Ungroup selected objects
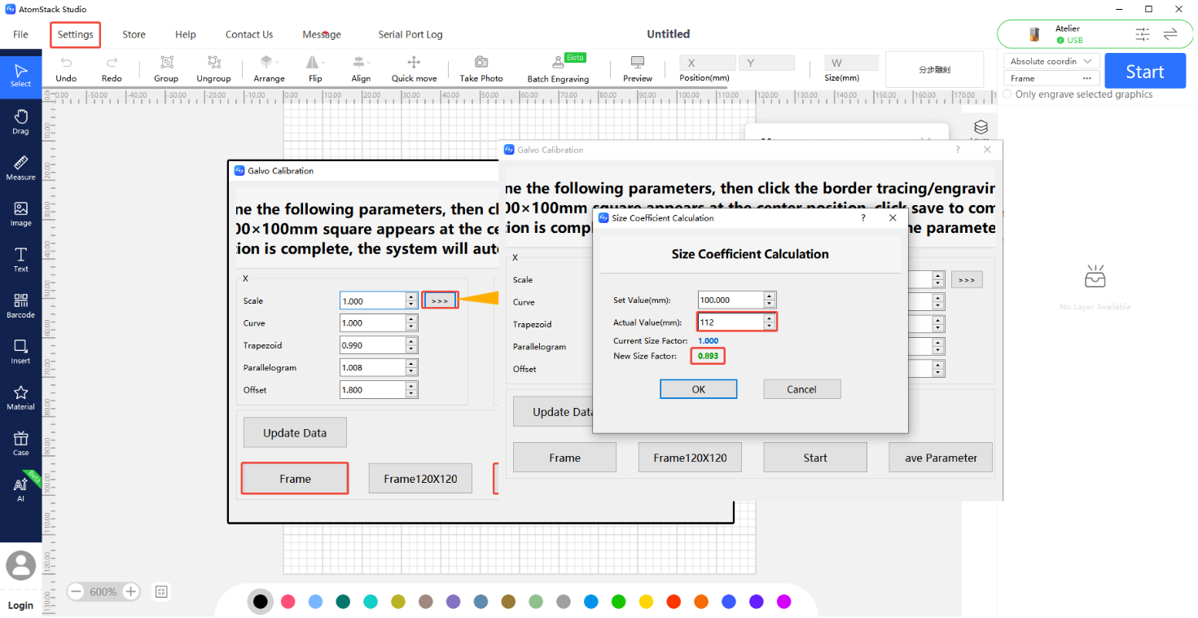 pyautogui.click(x=213, y=69)
